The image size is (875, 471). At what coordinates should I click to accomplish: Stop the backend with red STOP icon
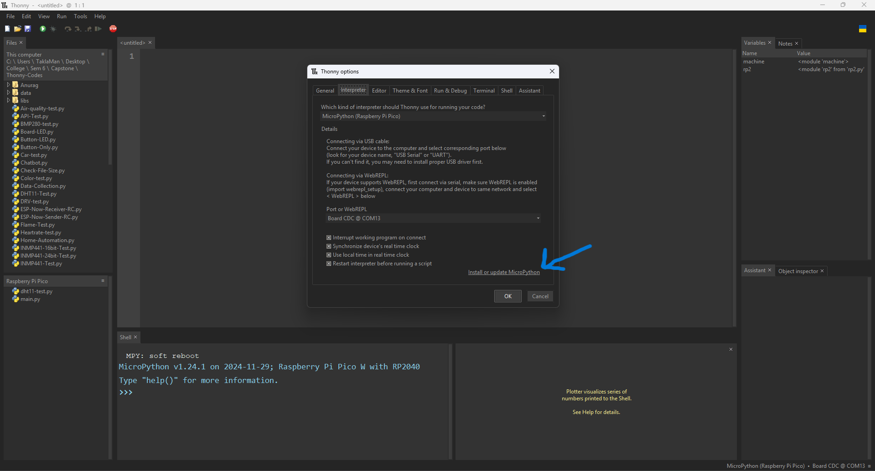point(113,29)
